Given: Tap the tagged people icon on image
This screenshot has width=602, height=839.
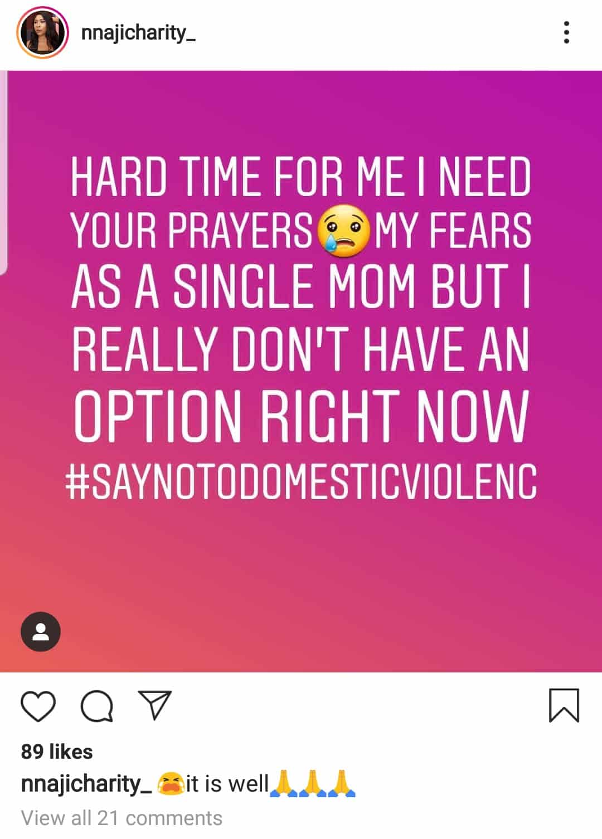Looking at the screenshot, I should coord(41,632).
